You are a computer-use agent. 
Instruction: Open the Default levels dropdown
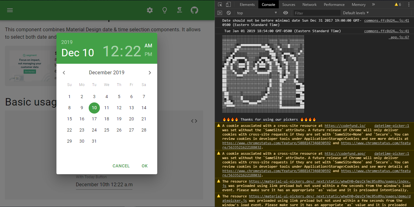356,13
